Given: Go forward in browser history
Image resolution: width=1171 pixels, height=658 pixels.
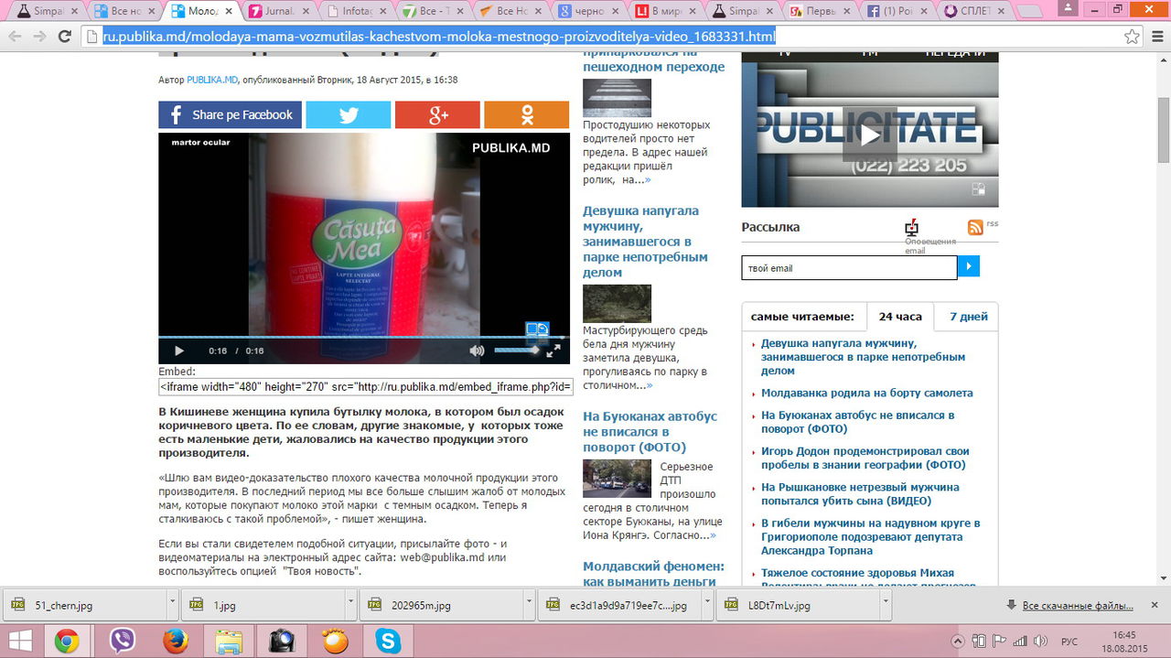Looking at the screenshot, I should pyautogui.click(x=39, y=37).
